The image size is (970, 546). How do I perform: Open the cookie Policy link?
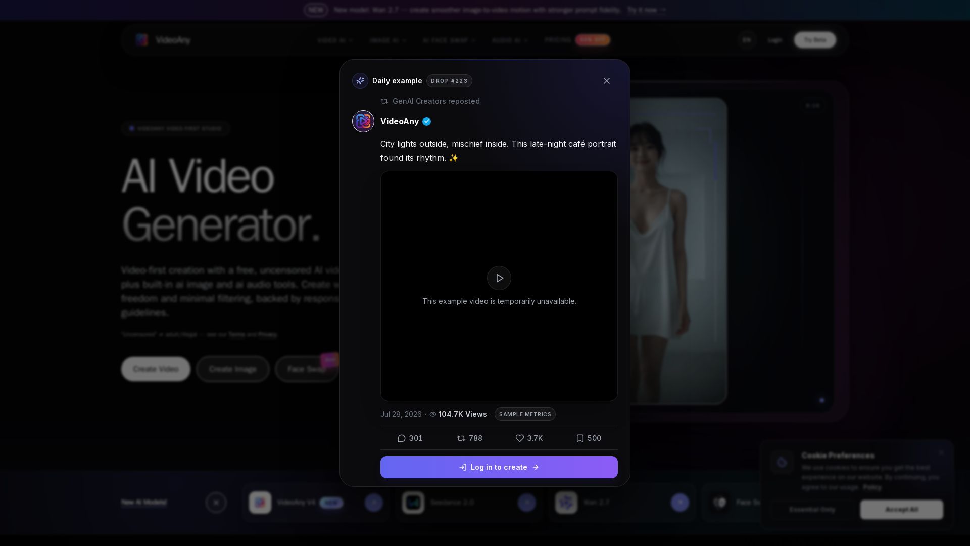click(872, 487)
